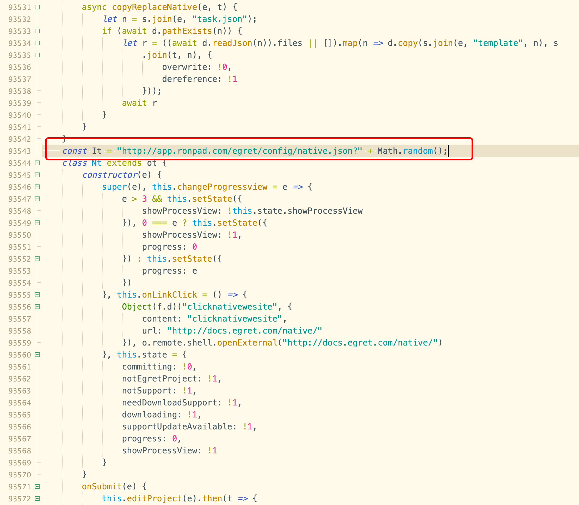Click overwrite property on line 93536
579x505 pixels.
point(184,67)
